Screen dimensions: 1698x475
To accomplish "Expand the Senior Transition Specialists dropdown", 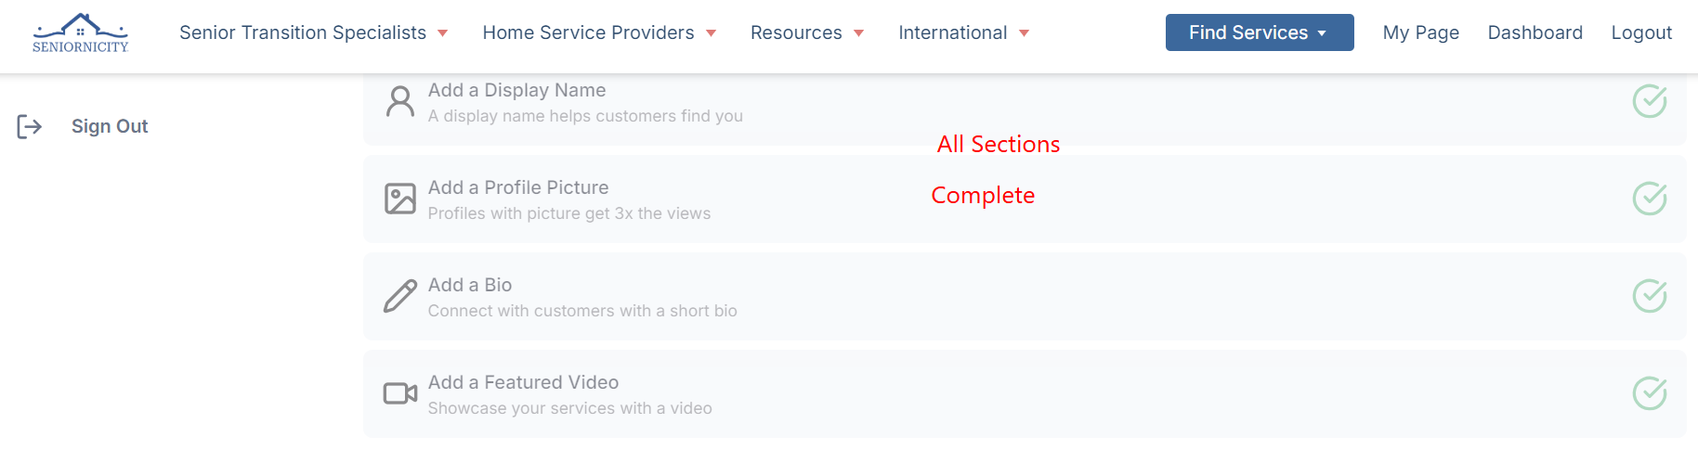I will point(313,32).
